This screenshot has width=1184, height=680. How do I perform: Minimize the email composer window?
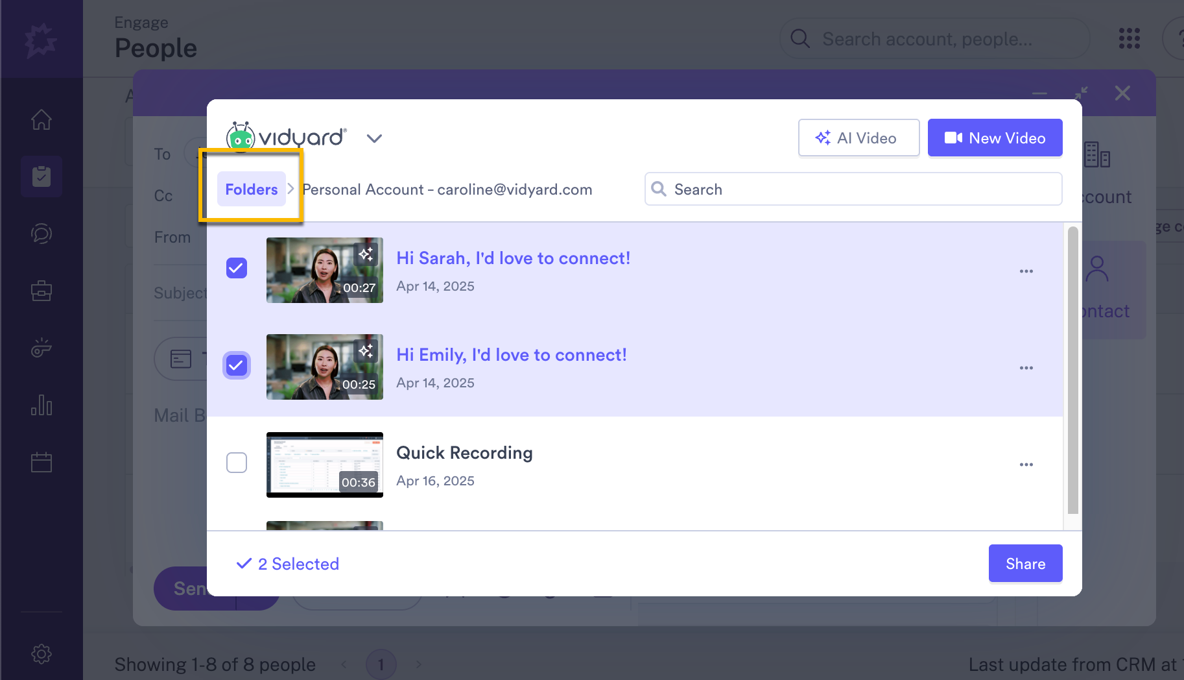click(1039, 94)
